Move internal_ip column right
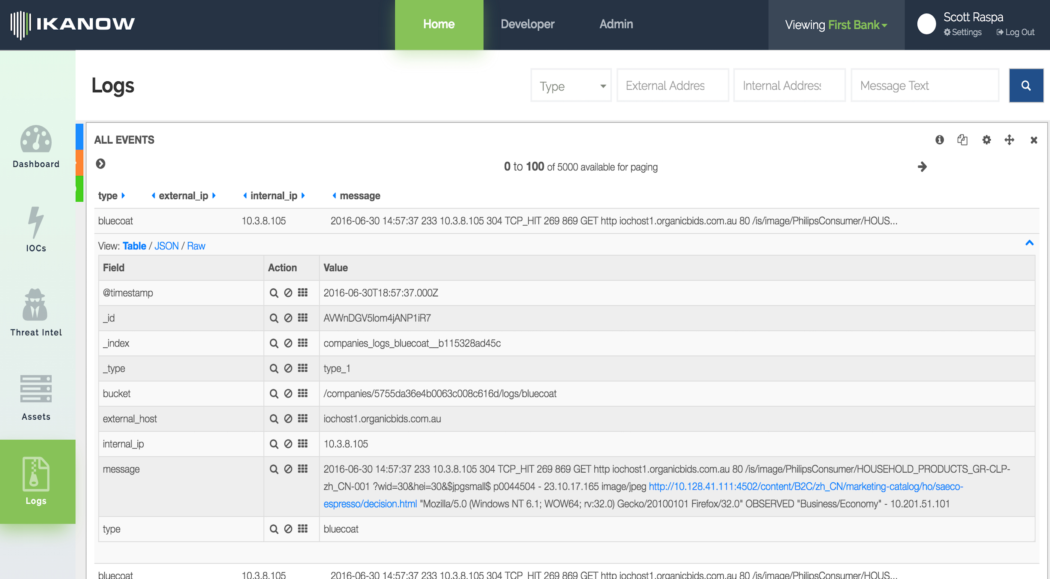Viewport: 1050px width, 579px height. 303,196
